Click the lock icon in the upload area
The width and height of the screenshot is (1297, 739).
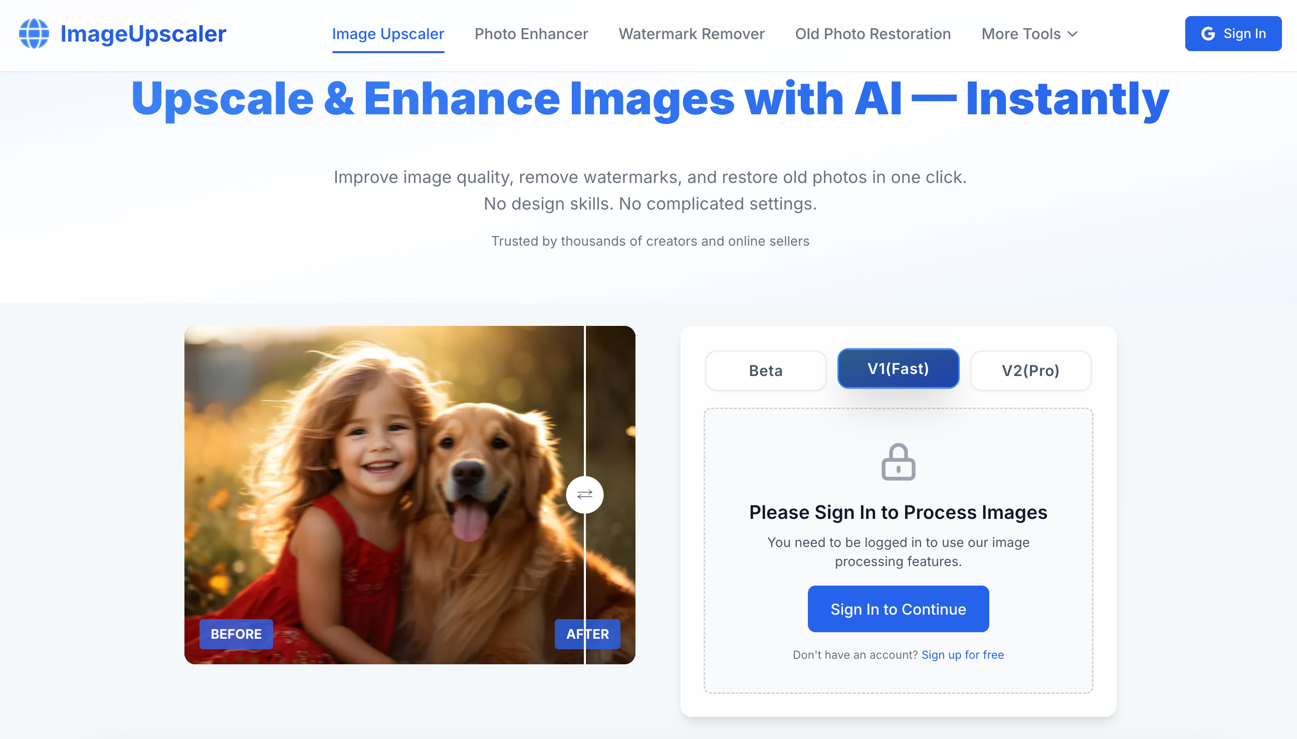898,462
